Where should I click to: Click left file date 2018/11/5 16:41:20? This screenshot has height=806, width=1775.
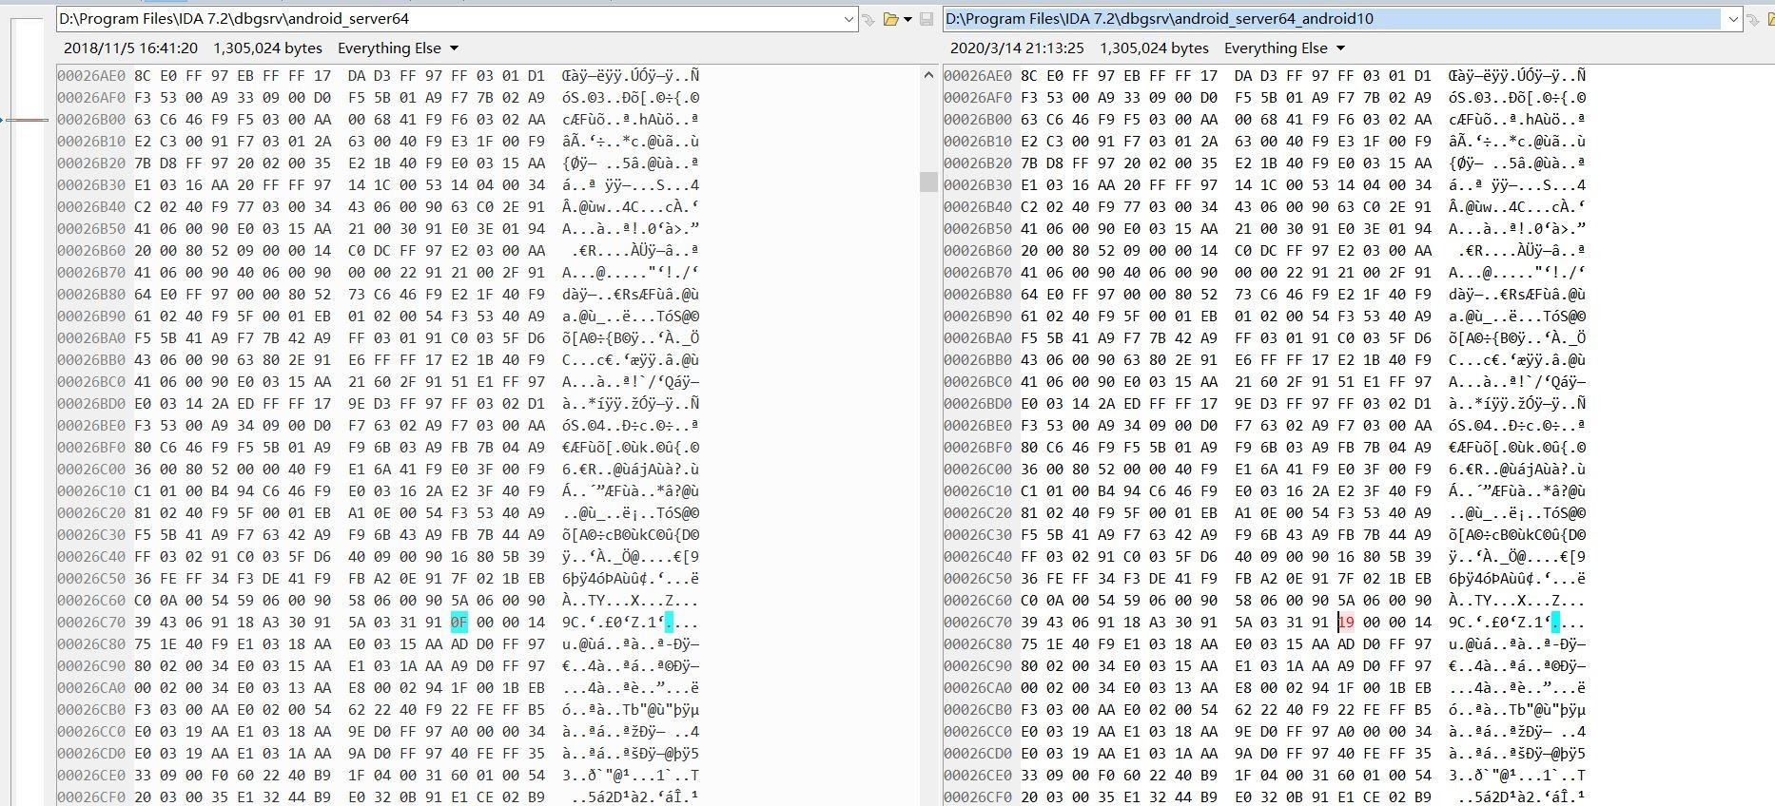[131, 48]
